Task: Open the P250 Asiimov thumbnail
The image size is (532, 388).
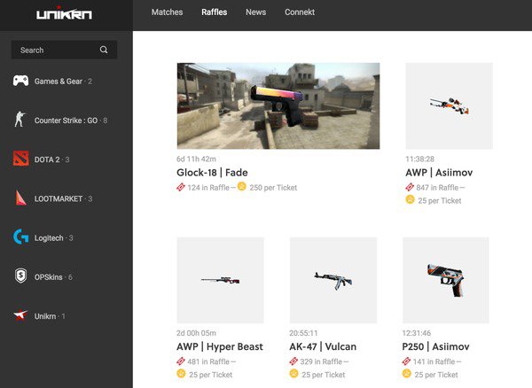Action: (446, 280)
